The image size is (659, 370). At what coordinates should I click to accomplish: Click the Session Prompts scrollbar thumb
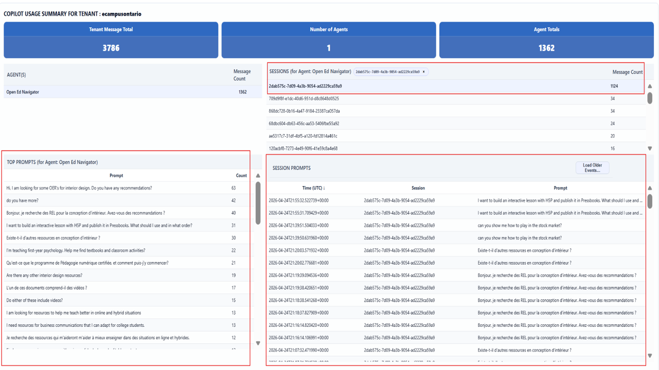tap(650, 201)
